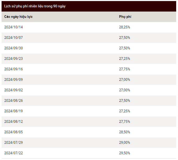Select the date 2024/07/22
Image resolution: width=178 pixels, height=160 pixels.
pyautogui.click(x=14, y=153)
